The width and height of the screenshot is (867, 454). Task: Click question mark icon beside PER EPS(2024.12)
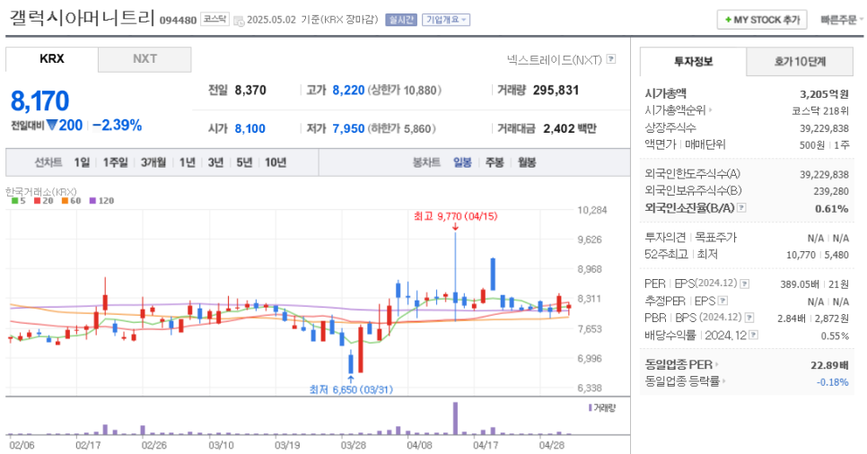click(744, 284)
